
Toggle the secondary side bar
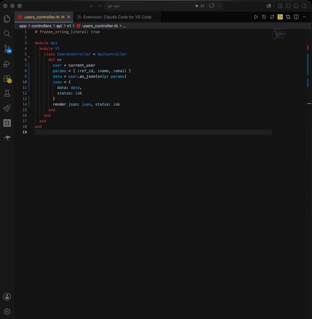304,6
